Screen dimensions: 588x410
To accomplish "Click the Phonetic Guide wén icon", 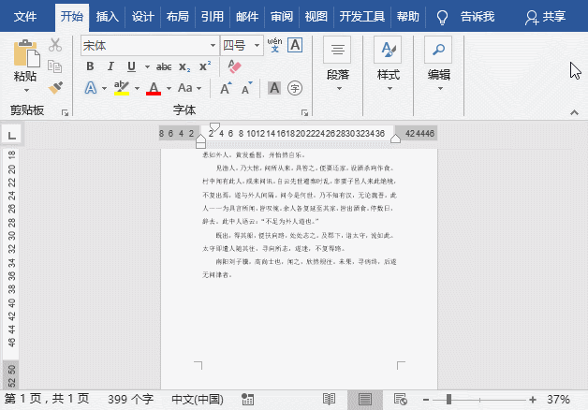I will pyautogui.click(x=274, y=45).
